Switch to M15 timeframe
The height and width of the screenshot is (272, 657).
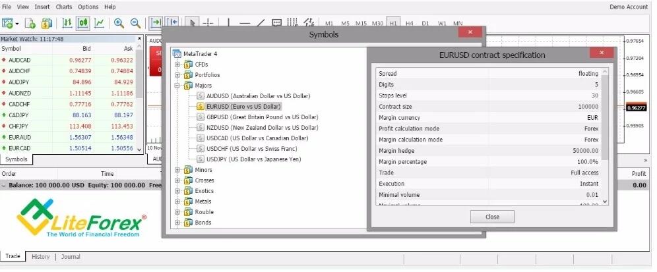coord(361,24)
